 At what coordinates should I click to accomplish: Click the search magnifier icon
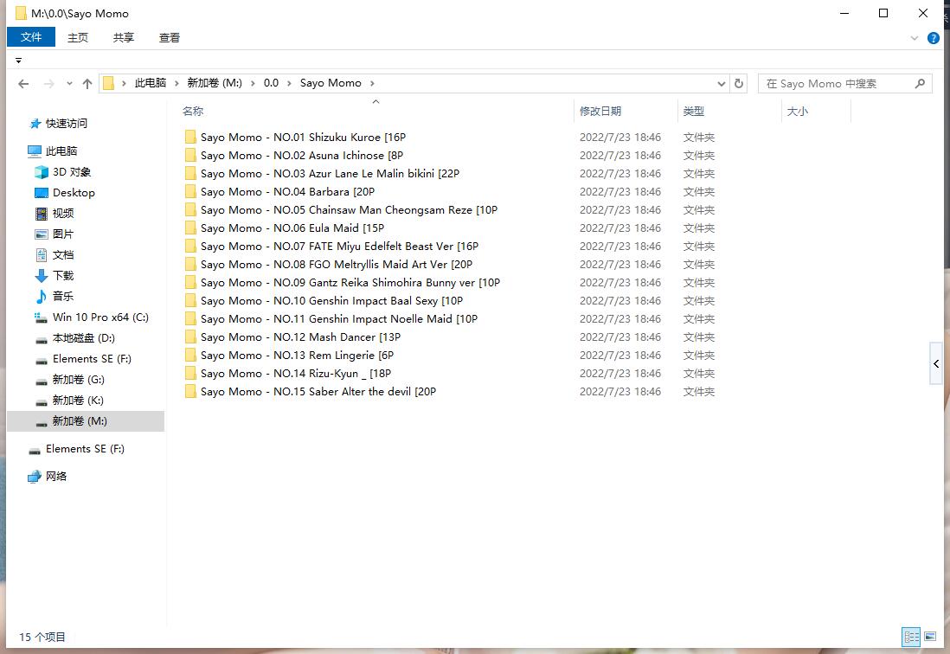920,84
